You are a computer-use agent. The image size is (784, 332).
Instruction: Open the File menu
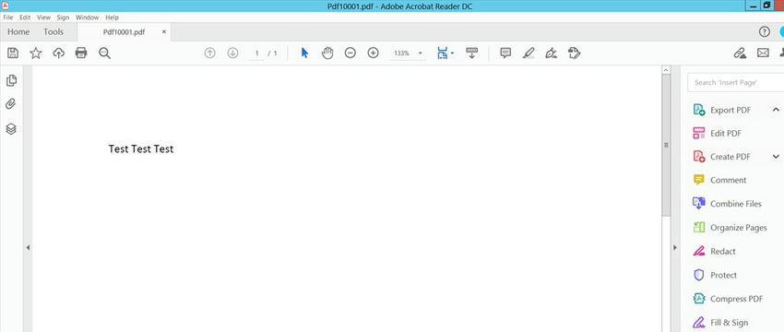pos(8,17)
